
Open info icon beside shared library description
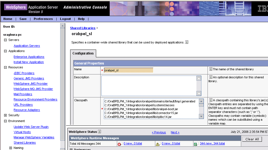187,42
